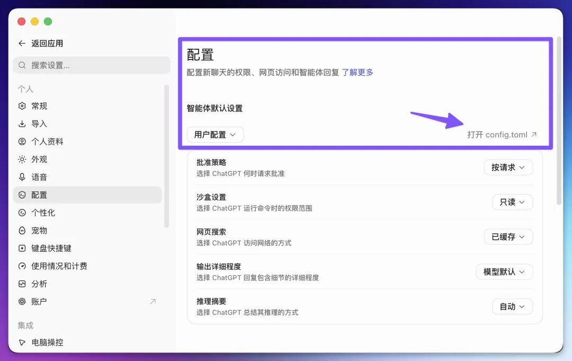Viewport: 572px width, 361px height.
Task: Click the gauge icon next to 使用情况和计费
Action: click(x=22, y=266)
